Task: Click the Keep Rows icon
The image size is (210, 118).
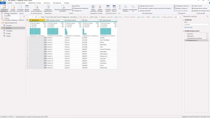Action: 108,7
